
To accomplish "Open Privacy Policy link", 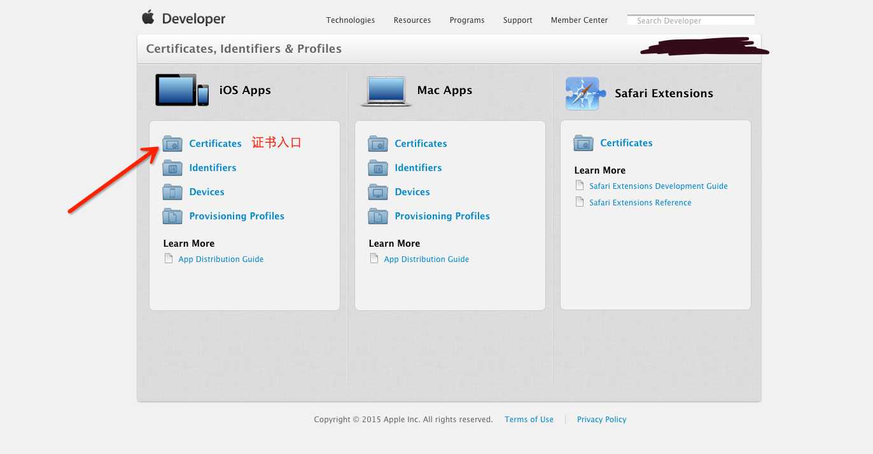I will pos(602,420).
